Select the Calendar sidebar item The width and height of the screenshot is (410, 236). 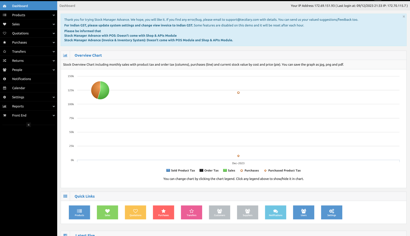click(18, 88)
